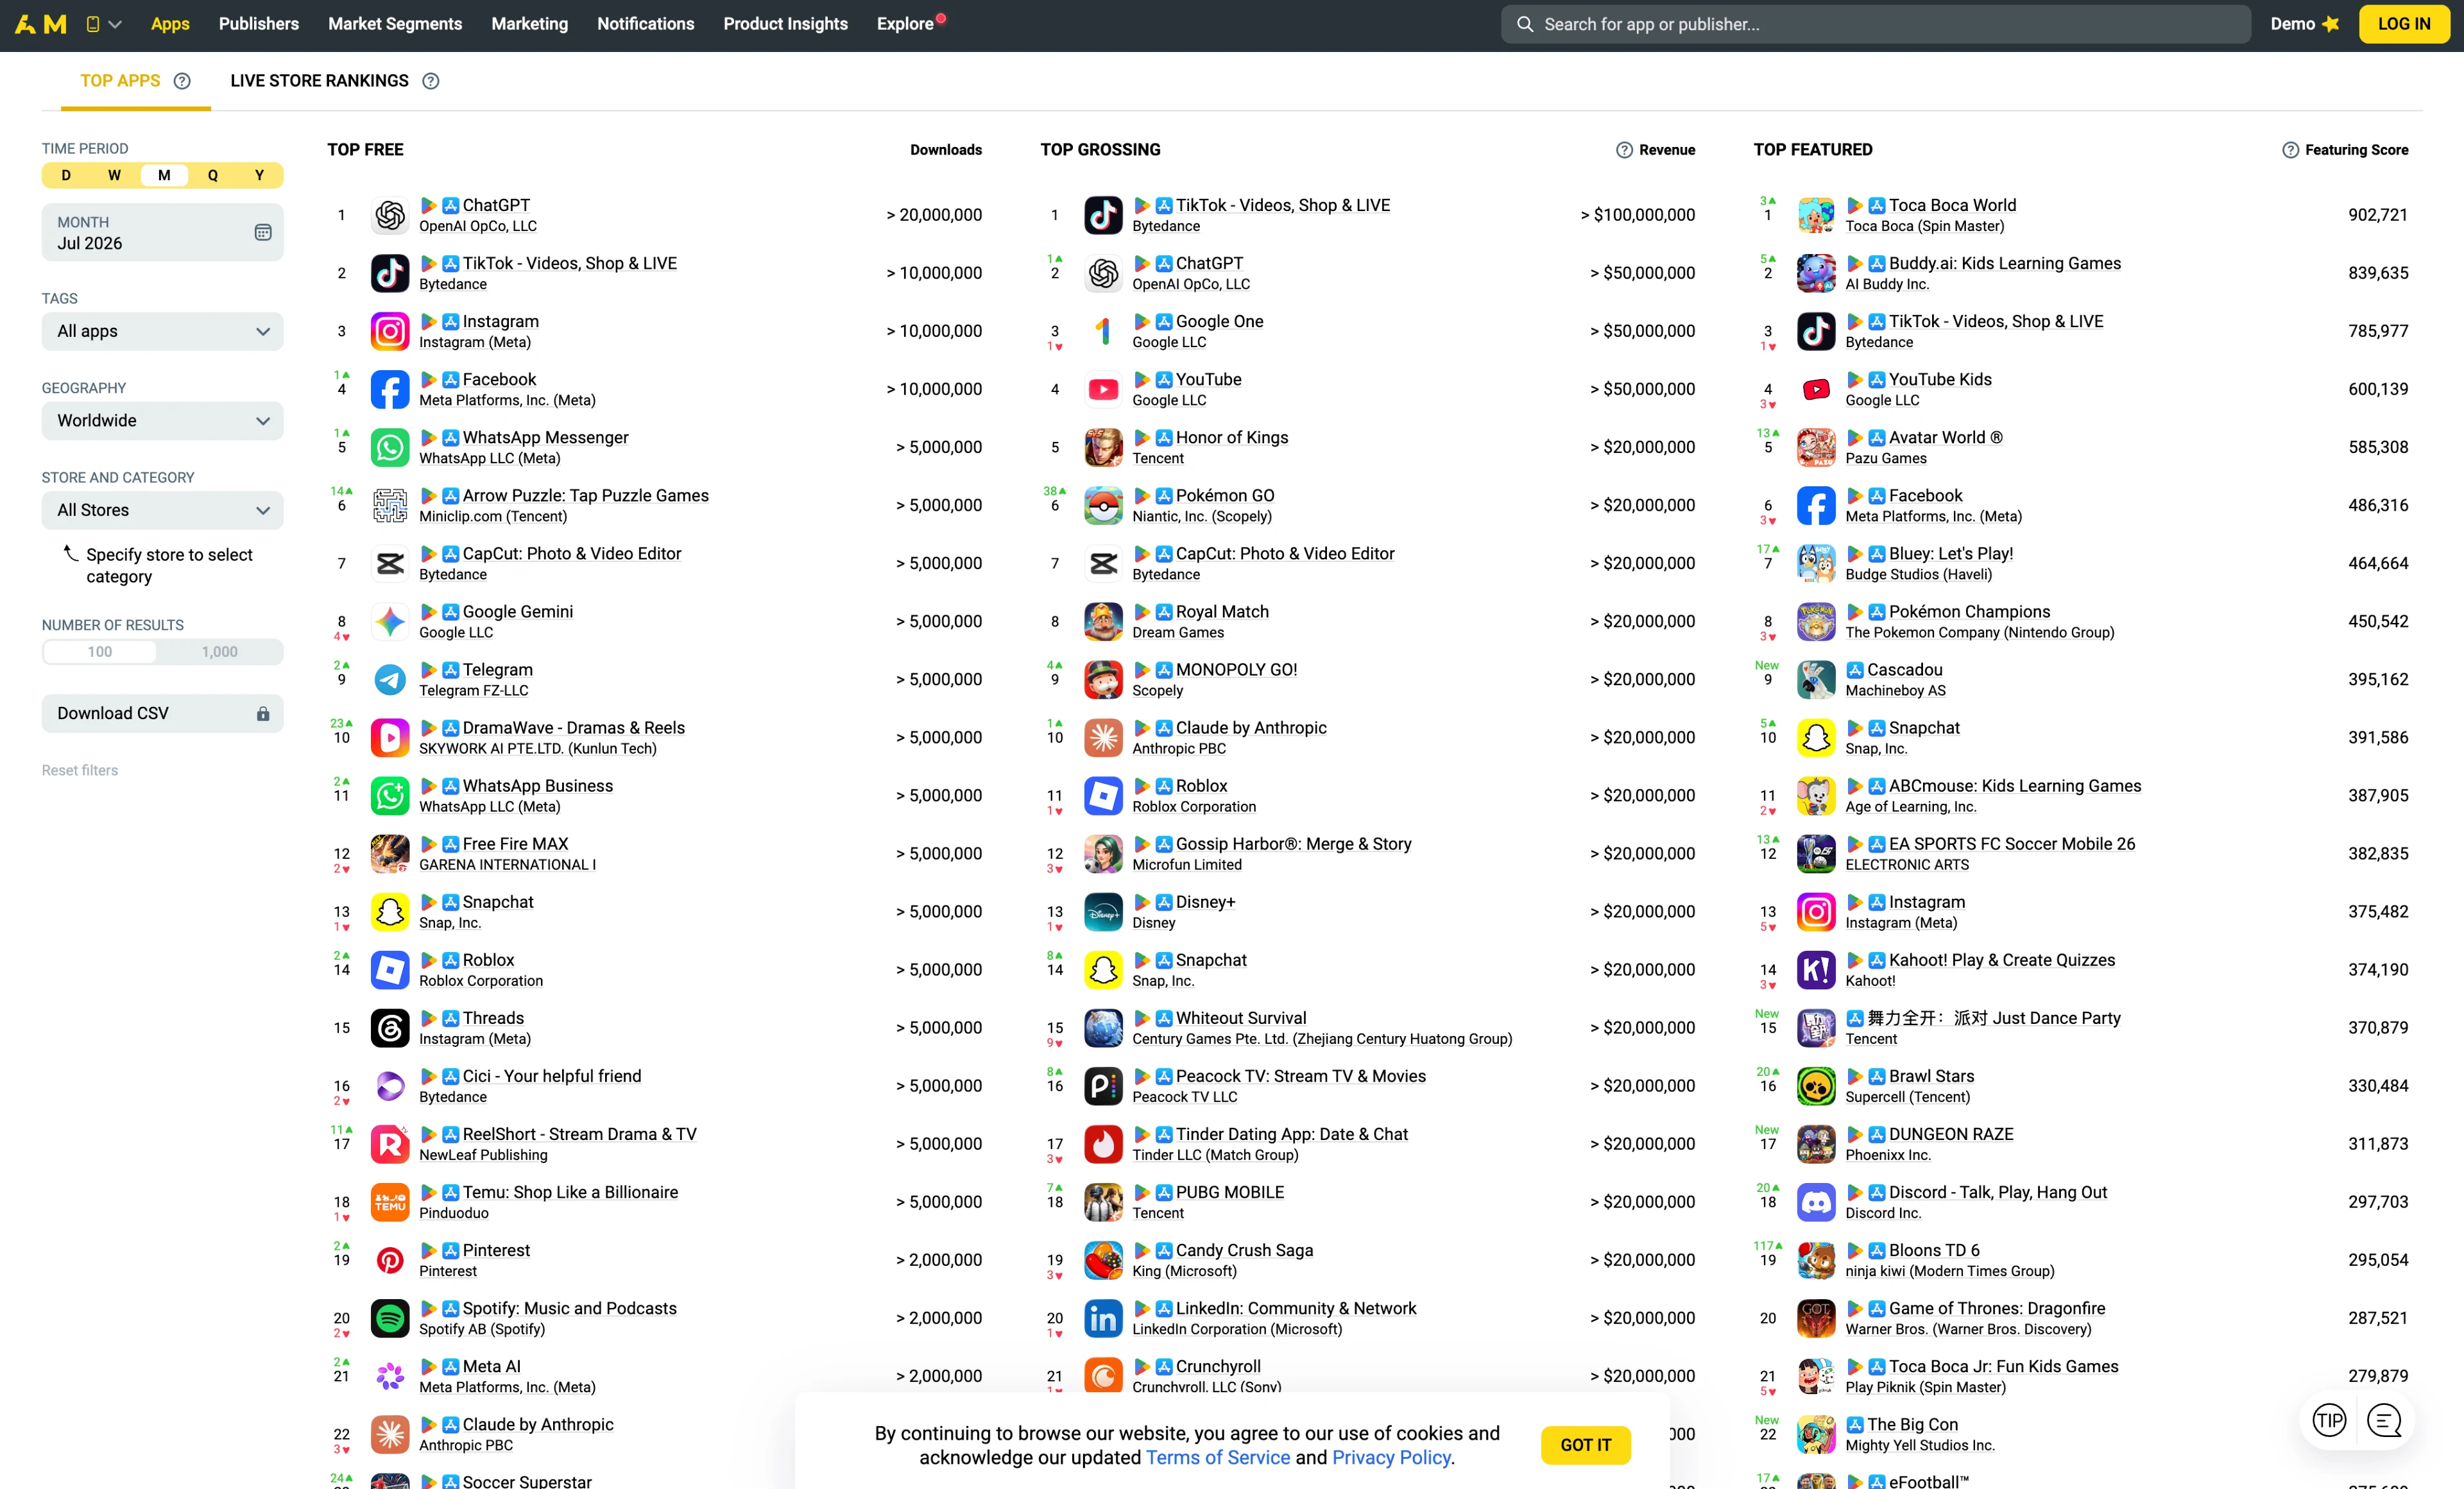Click the Telegram app icon
Viewport: 2464px width, 1489px height.
click(390, 680)
